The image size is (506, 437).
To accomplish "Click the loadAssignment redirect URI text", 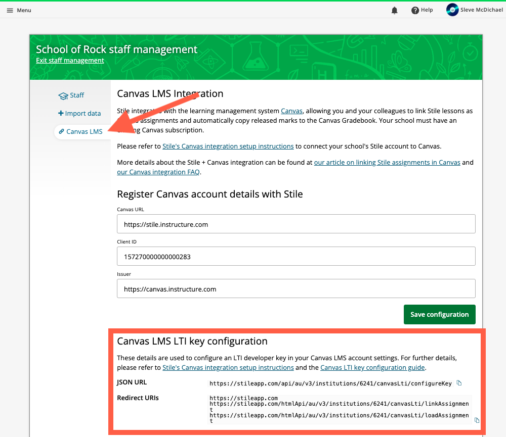I will (x=339, y=418).
